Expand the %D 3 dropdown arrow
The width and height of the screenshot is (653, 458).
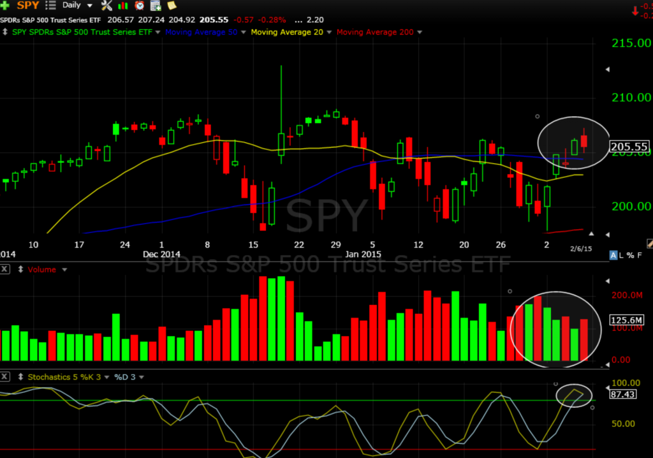(142, 377)
